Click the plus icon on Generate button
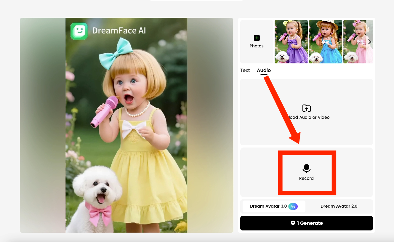The width and height of the screenshot is (394, 242). pos(293,223)
